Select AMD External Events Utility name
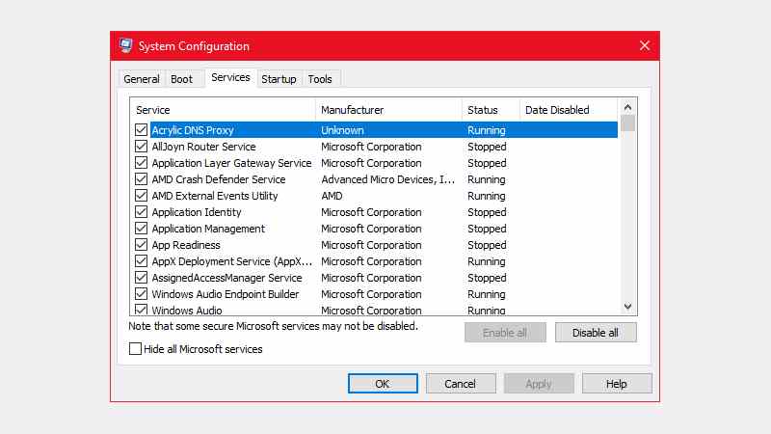Image resolution: width=771 pixels, height=434 pixels. pyautogui.click(x=215, y=196)
